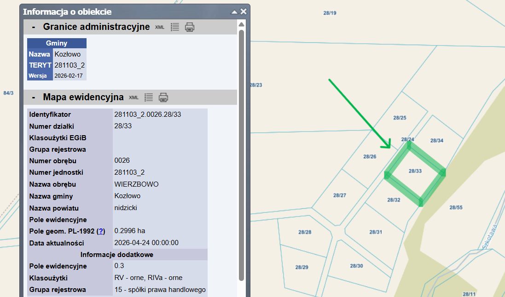Click parcel 28/24 above the highlighted parcel
Screen dimensions: 505x297
pyautogui.click(x=407, y=139)
